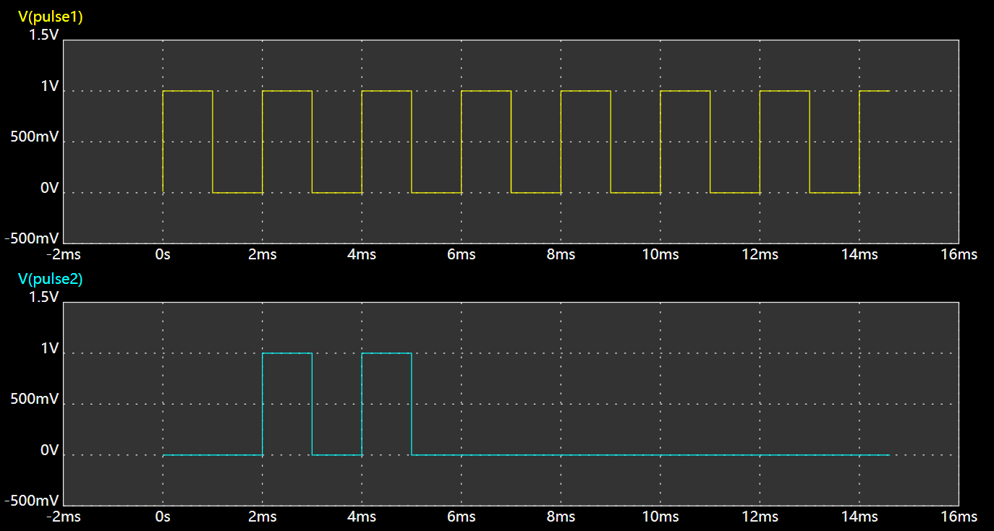
Task: Click the 500mV label on the top plot's vertical axis
Action: click(x=35, y=137)
